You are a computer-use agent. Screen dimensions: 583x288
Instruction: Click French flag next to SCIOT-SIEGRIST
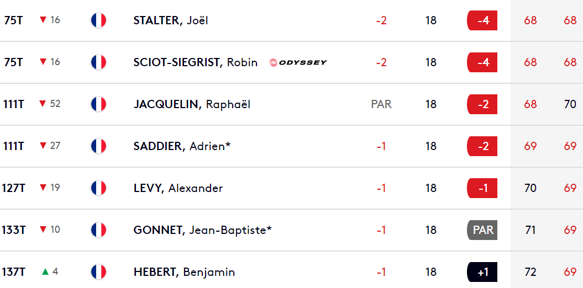click(x=98, y=62)
